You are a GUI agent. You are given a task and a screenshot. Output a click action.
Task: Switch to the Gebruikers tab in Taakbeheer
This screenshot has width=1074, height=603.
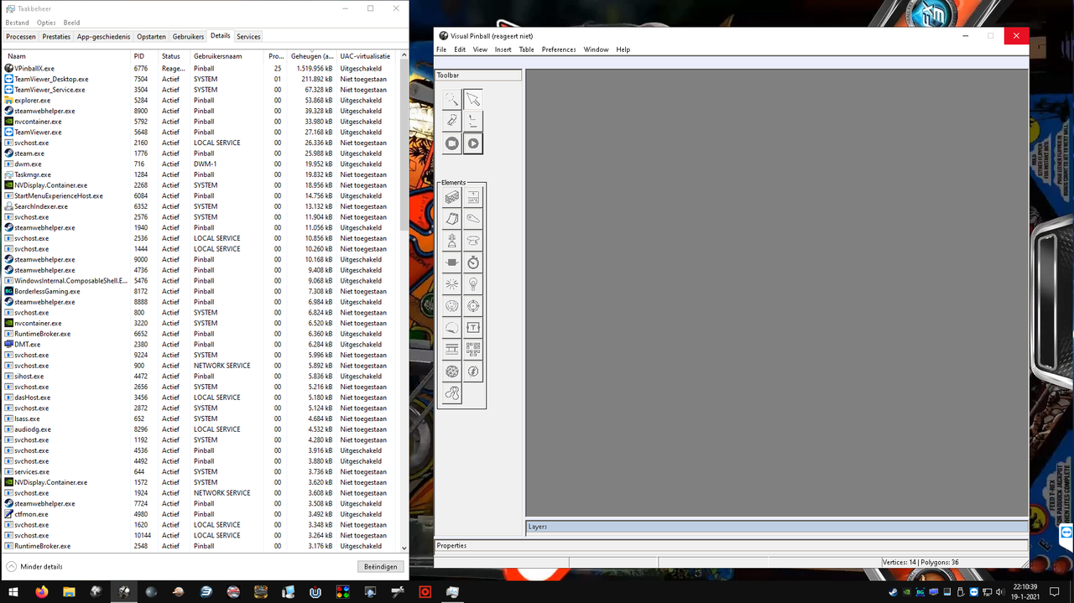(x=189, y=37)
